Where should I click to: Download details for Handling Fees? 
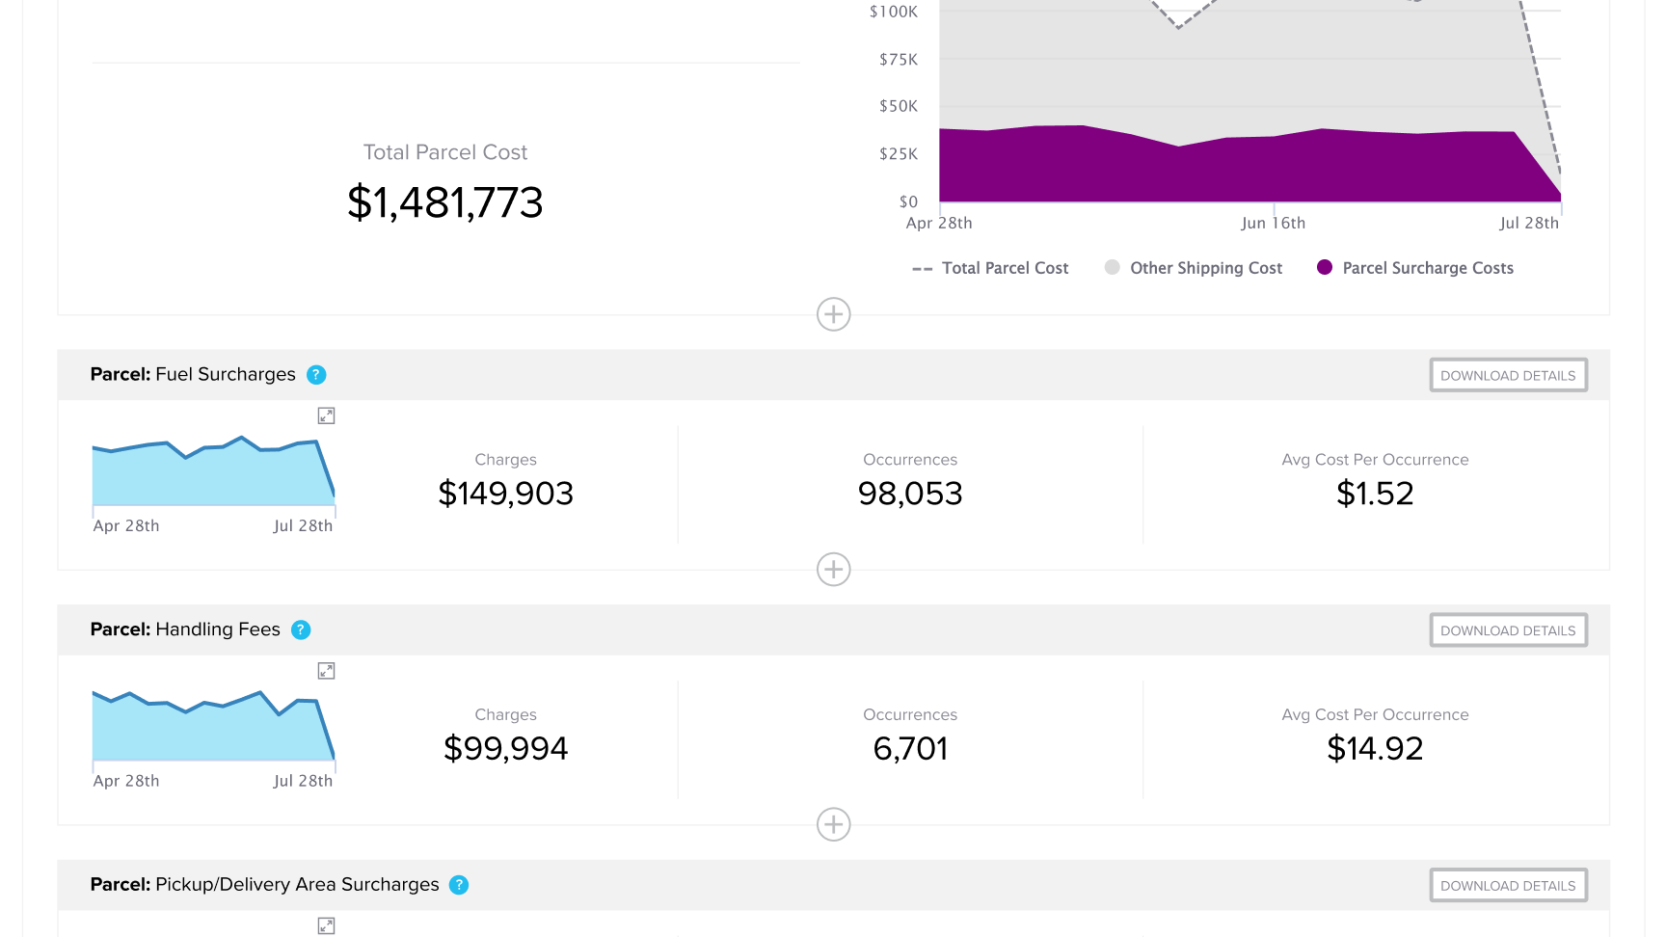point(1508,630)
